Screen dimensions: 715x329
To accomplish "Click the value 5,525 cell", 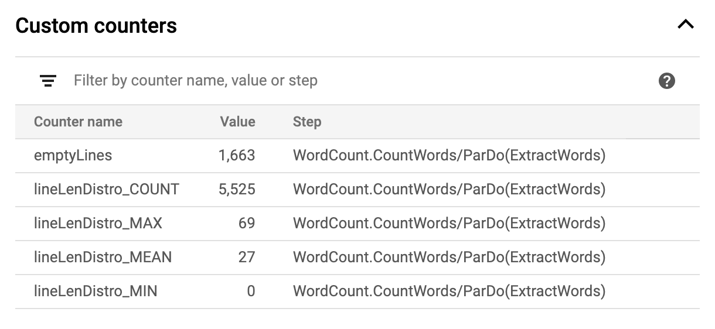I will 237,190.
